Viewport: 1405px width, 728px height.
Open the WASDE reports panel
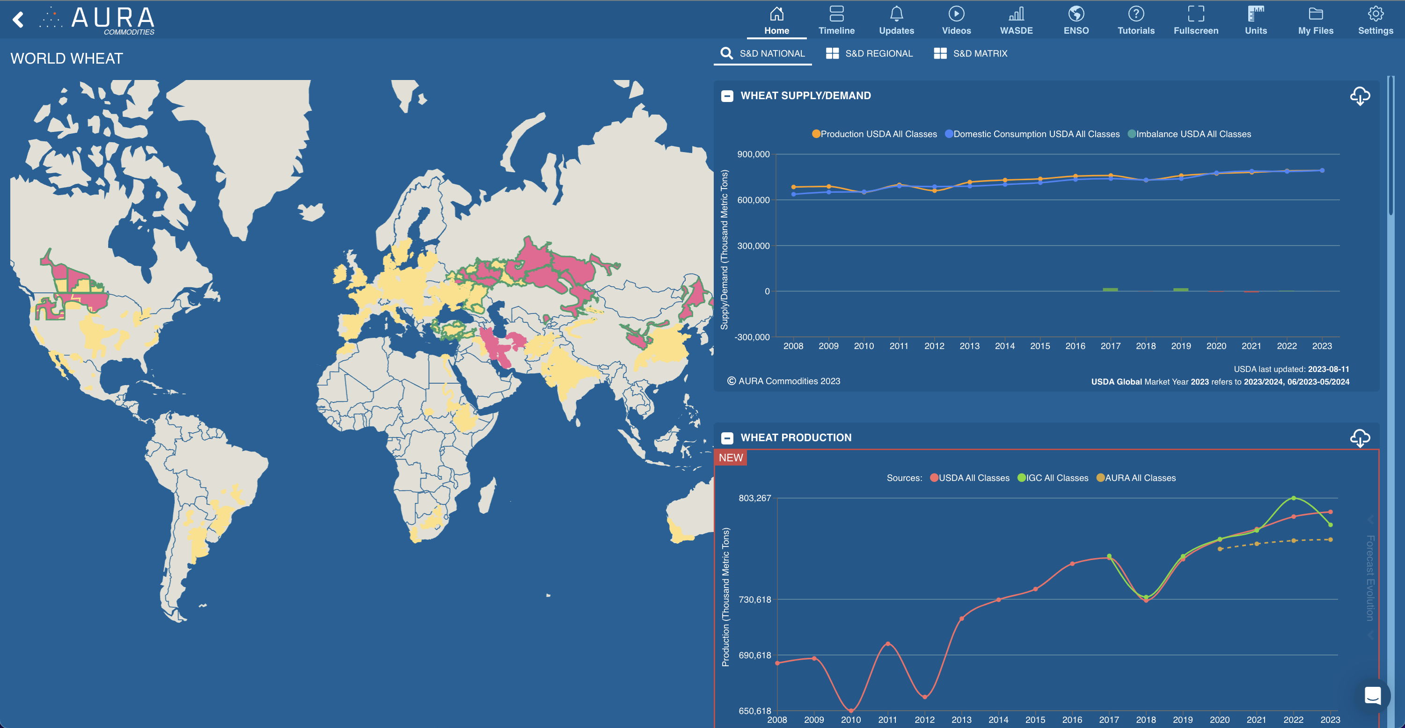click(x=1016, y=20)
